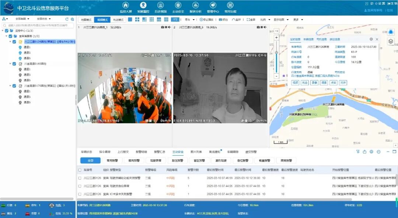Open the 显示地图 dropdown

coord(281,20)
